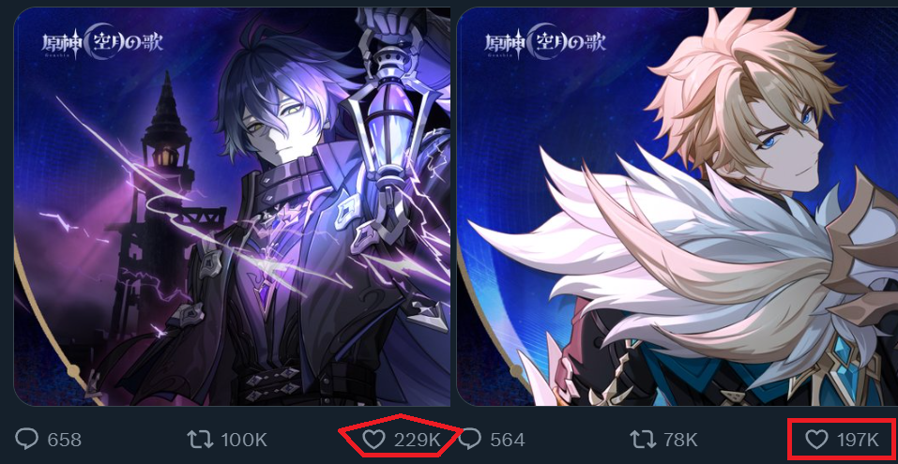Click the Genshin logo on the blonde character image
This screenshot has height=464, width=898.
[x=545, y=42]
